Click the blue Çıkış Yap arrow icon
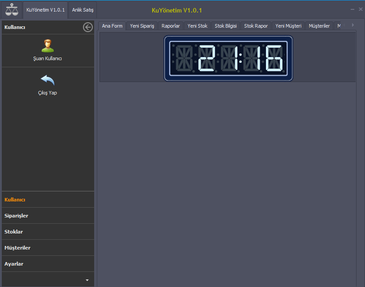 (x=47, y=80)
